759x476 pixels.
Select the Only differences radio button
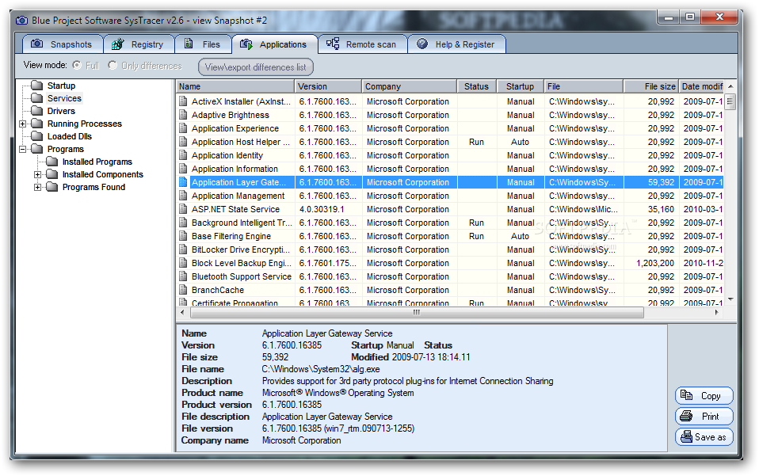pyautogui.click(x=113, y=65)
